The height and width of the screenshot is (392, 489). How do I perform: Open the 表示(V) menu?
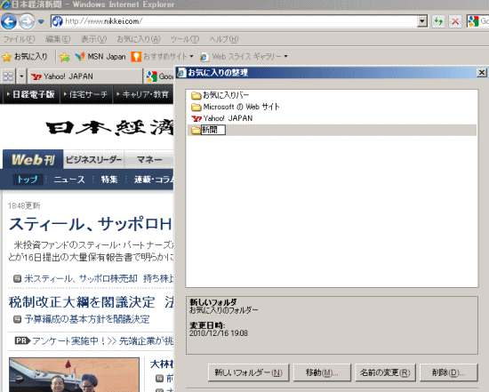click(x=94, y=39)
